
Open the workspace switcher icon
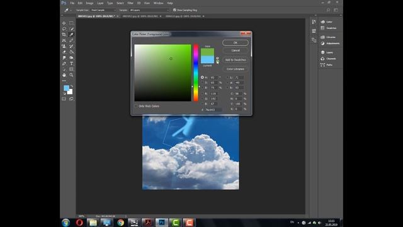[336, 10]
